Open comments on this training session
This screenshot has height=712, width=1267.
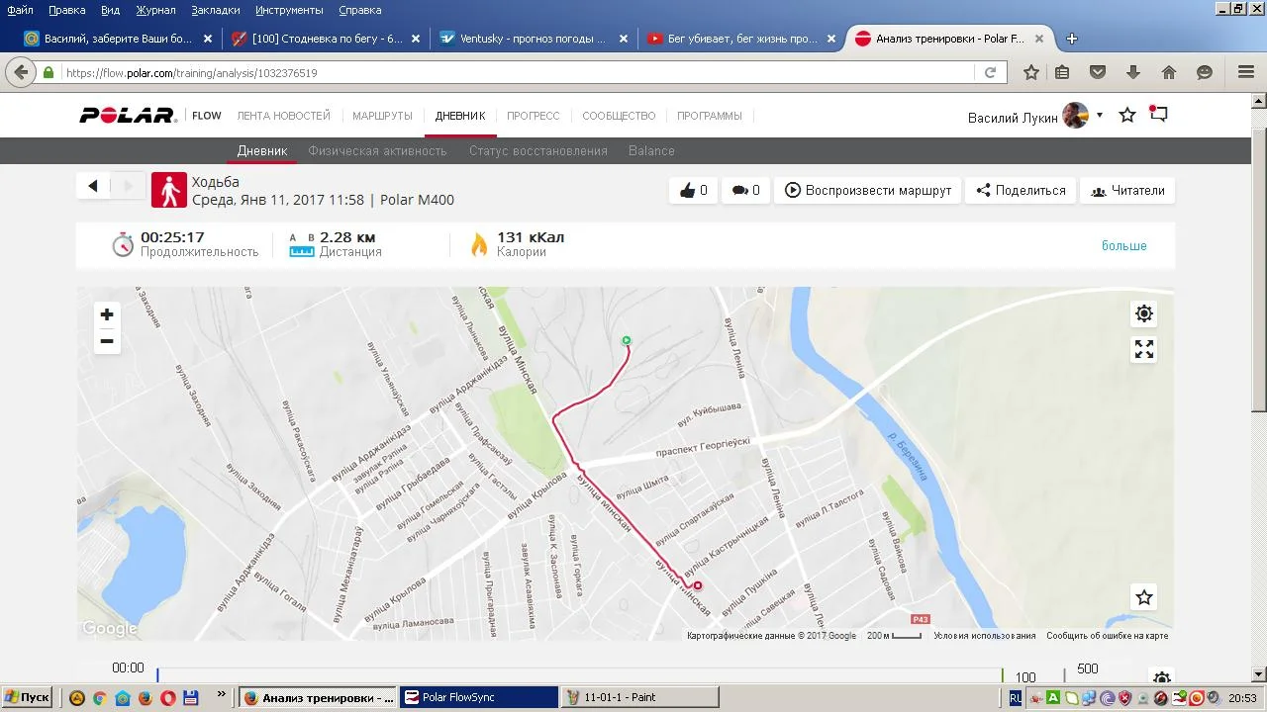745,191
